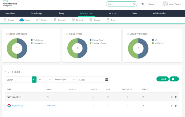This screenshot has height=117, width=185.
Task: Open the Tools menu
Action: pos(135,13)
